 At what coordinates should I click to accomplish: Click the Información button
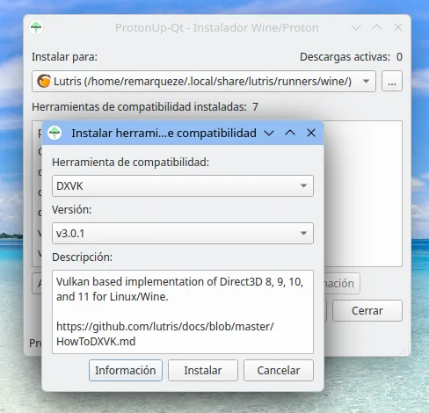(126, 371)
